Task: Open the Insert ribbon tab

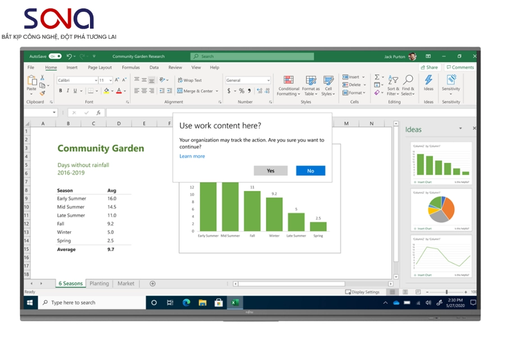Action: [72, 67]
